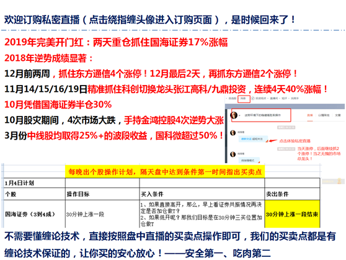
Task: Click the second chat message's sender avatar
Action: point(233,155)
